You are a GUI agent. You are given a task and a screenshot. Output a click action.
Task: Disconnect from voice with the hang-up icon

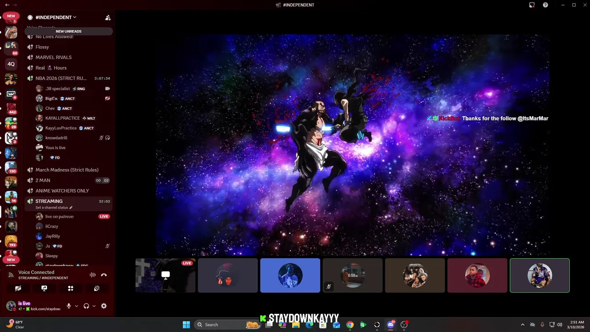coord(104,275)
